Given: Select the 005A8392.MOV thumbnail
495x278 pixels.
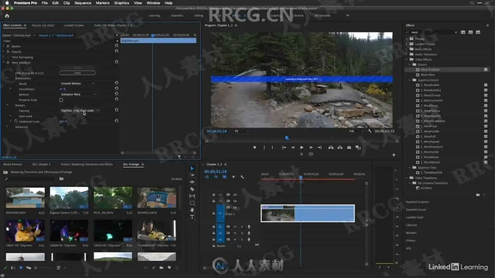Looking at the screenshot, I should tap(25, 198).
